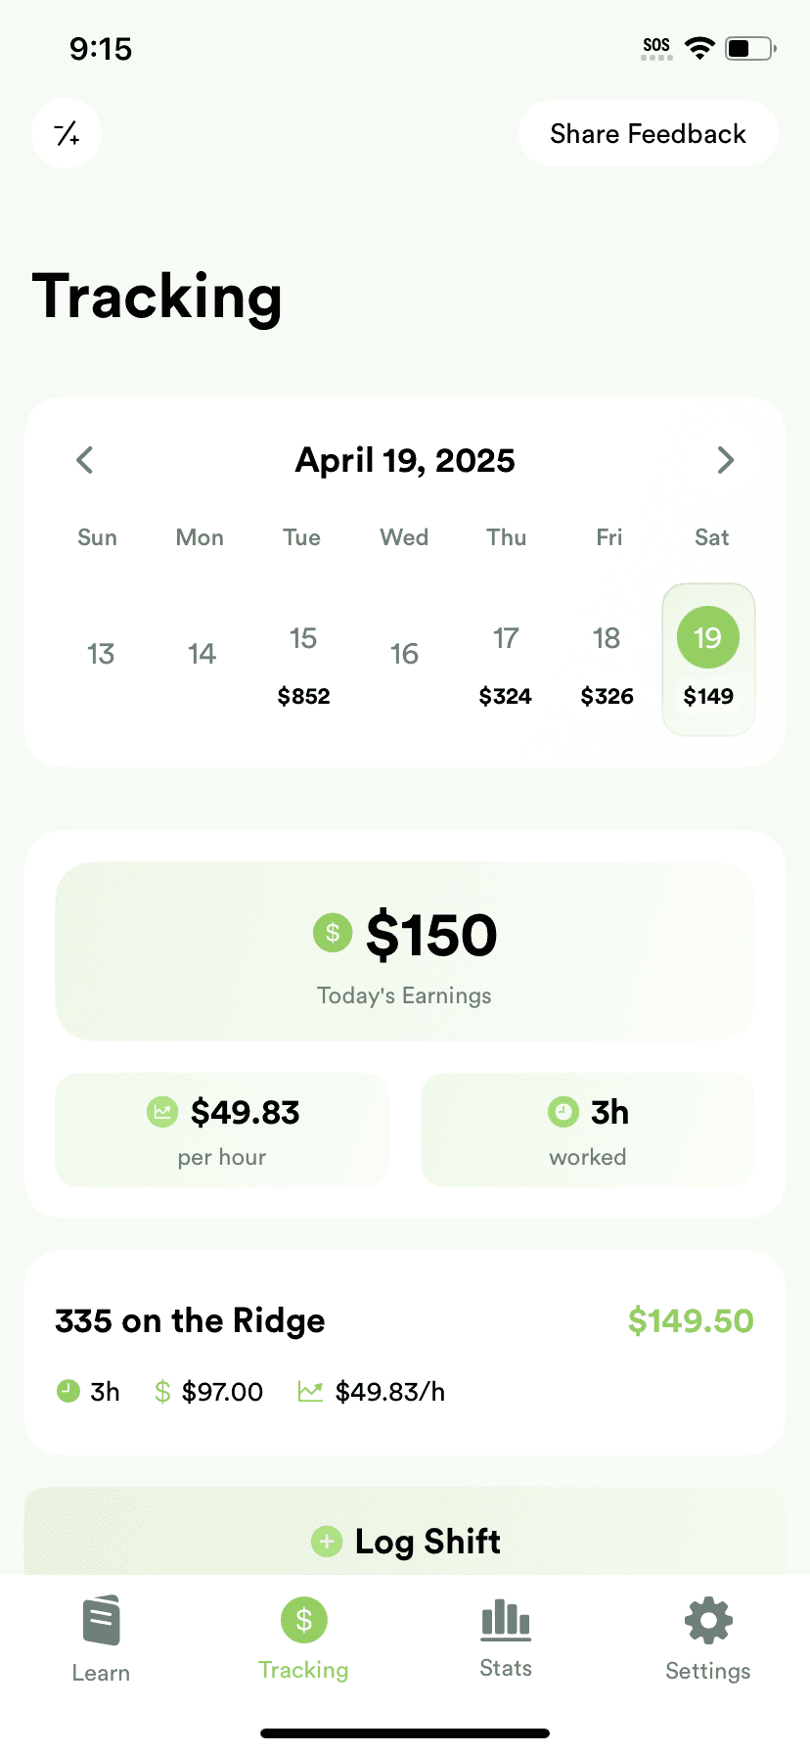Open the 335 on the Ridge shift entry
The height and width of the screenshot is (1754, 810).
pyautogui.click(x=405, y=1353)
